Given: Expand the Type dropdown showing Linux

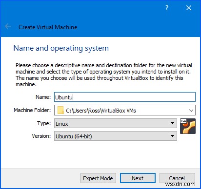Looking at the screenshot, I should coord(116,123).
